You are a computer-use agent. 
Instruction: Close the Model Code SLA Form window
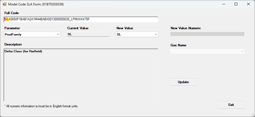[248, 4]
